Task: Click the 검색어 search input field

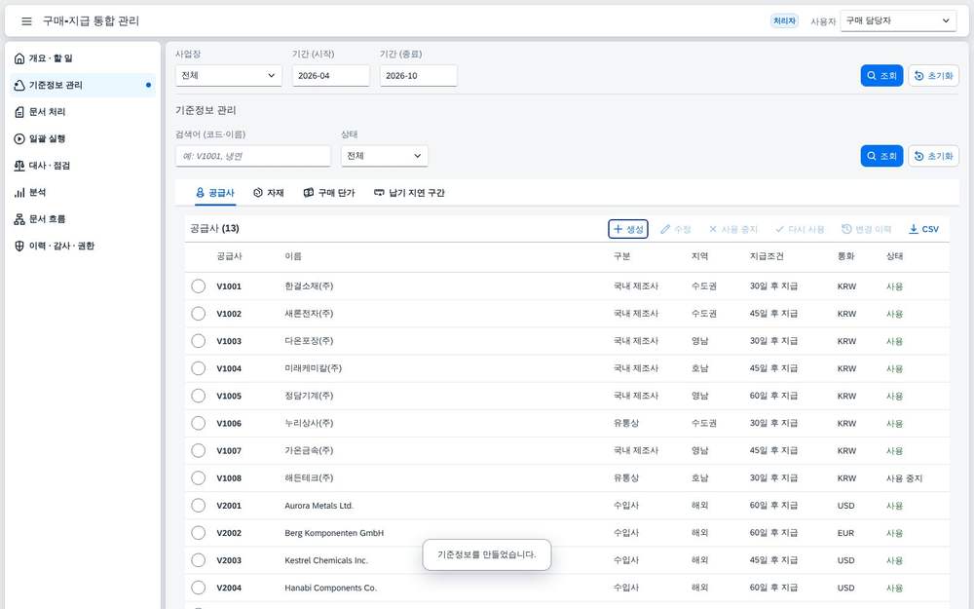Action: point(253,156)
